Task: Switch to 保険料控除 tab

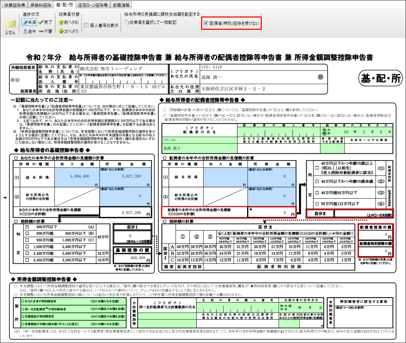Action: 41,5
